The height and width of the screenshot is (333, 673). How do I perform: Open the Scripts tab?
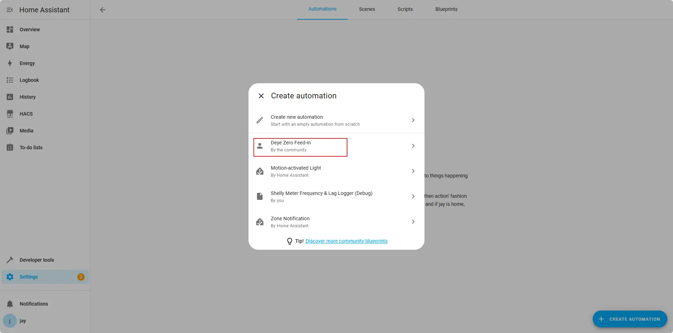click(405, 9)
